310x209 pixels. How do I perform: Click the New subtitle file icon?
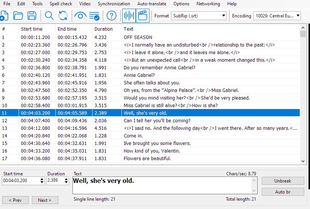tap(4, 16)
